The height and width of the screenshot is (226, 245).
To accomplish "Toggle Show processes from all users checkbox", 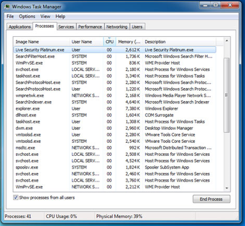I will click(15, 198).
